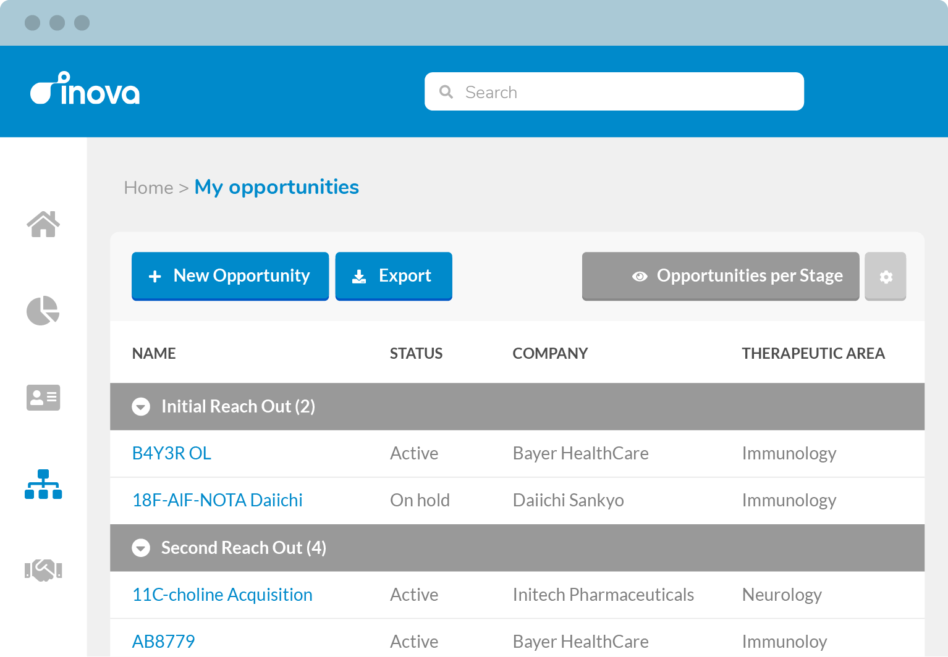Screen dimensions: 948x657
Task: Open 18F-AIF-NOTA Daiichi opportunity
Action: 218,500
